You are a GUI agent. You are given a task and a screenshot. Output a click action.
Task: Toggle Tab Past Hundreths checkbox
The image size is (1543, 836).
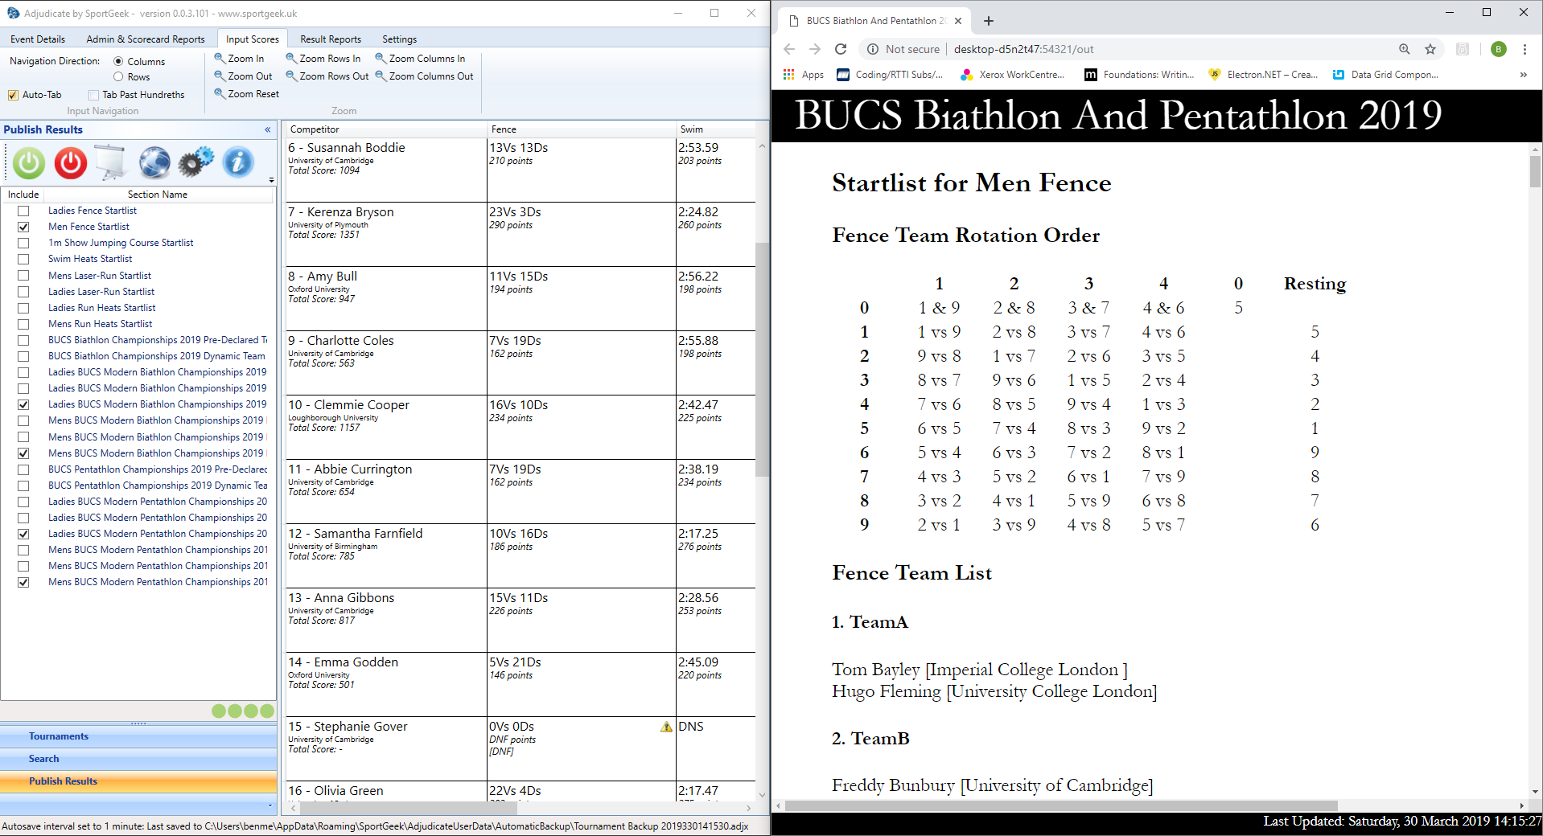[x=94, y=95]
